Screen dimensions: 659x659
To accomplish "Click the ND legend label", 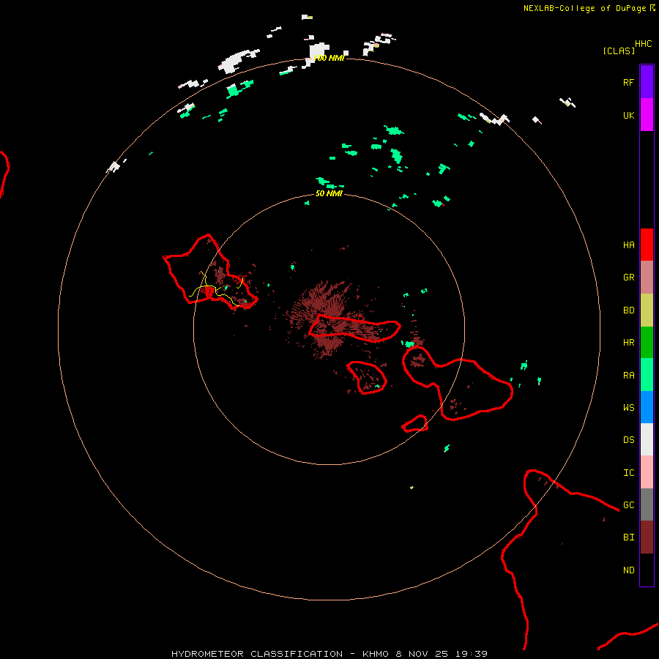I will 628,570.
